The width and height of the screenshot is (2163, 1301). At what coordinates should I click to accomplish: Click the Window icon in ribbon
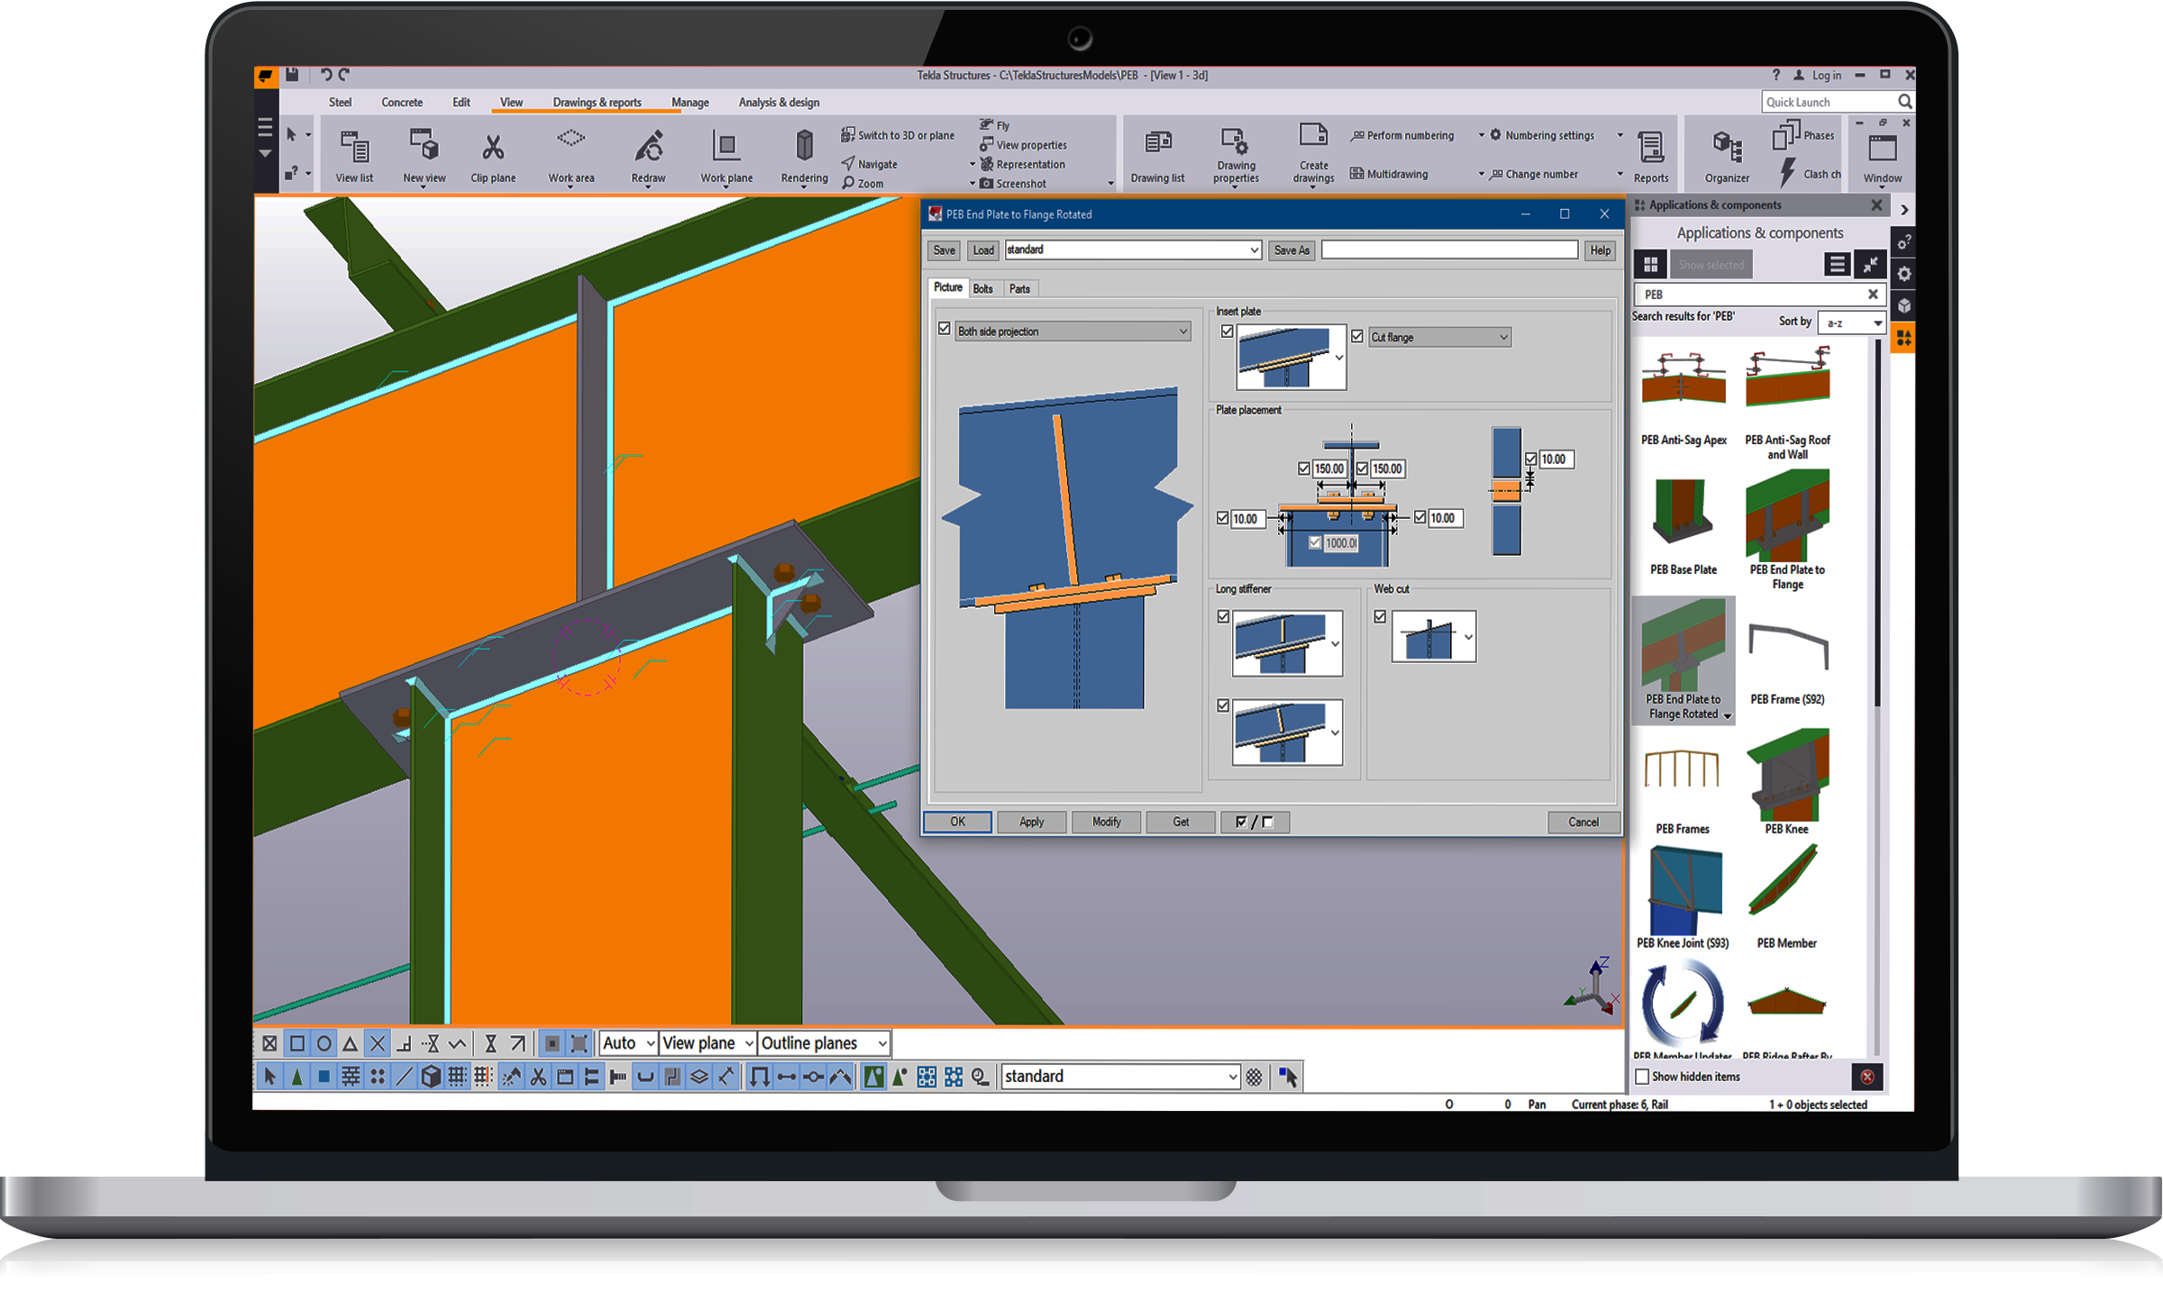(x=1882, y=150)
